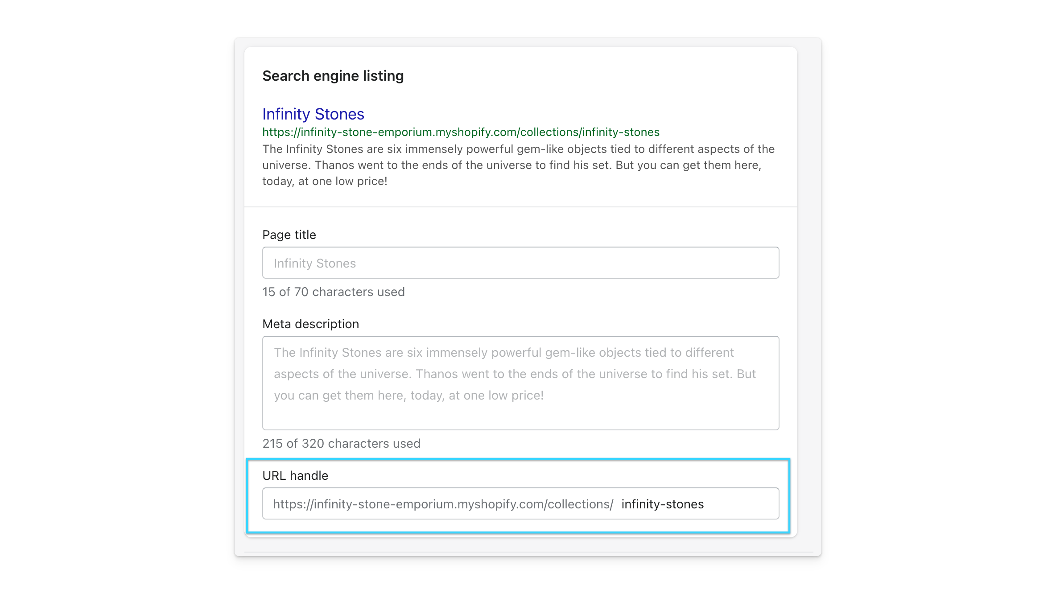
Task: Focus the Meta description text area
Action: tap(520, 383)
